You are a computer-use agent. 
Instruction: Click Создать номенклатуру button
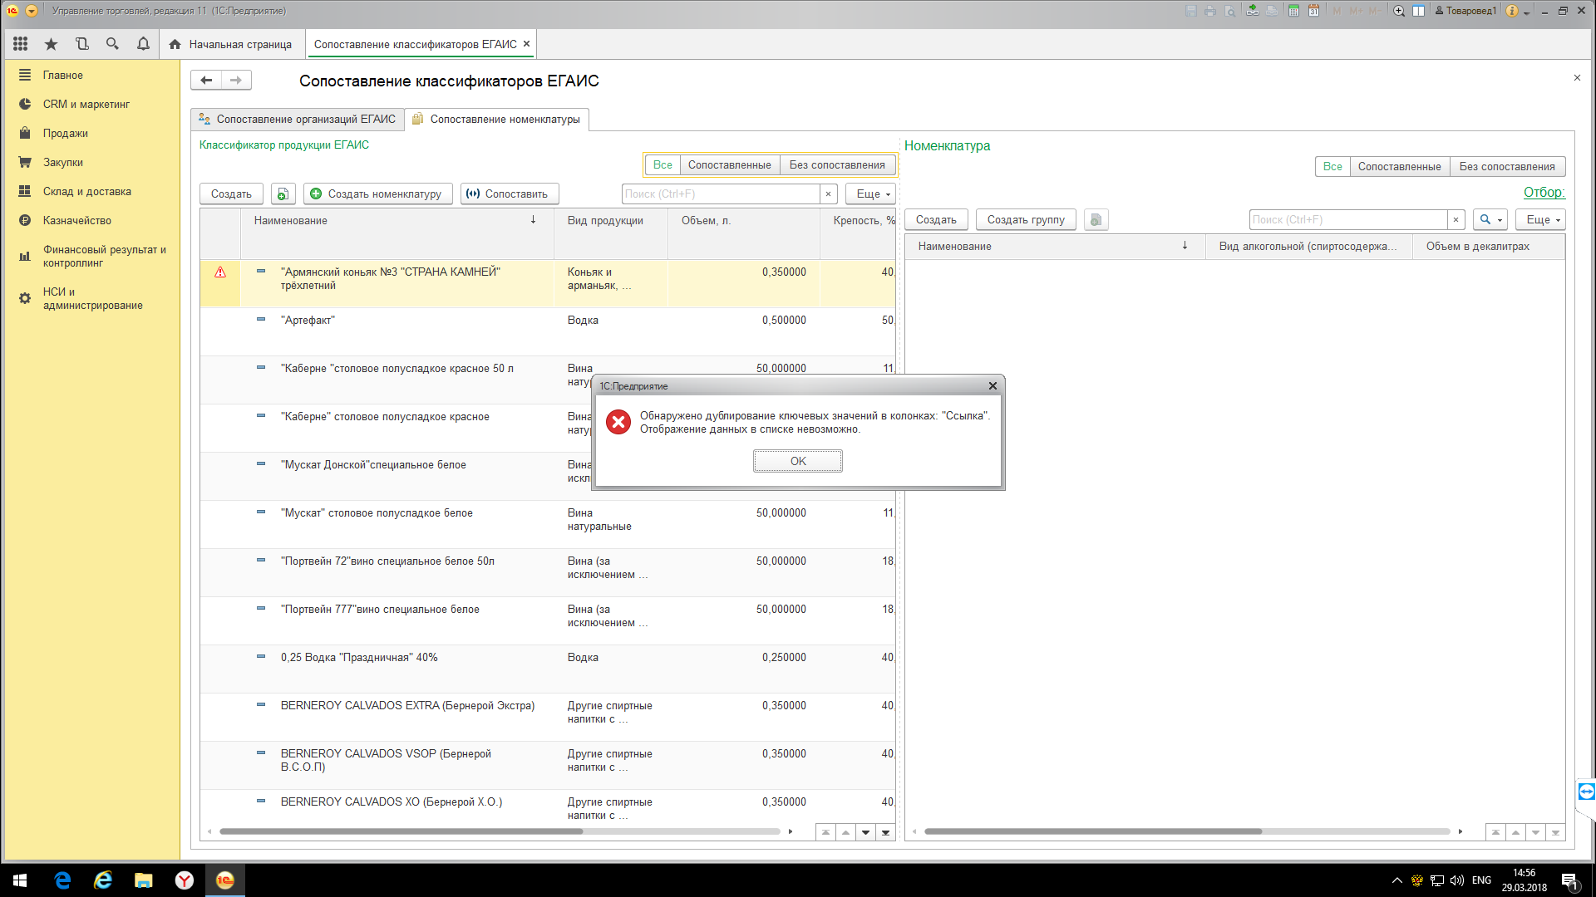[378, 194]
